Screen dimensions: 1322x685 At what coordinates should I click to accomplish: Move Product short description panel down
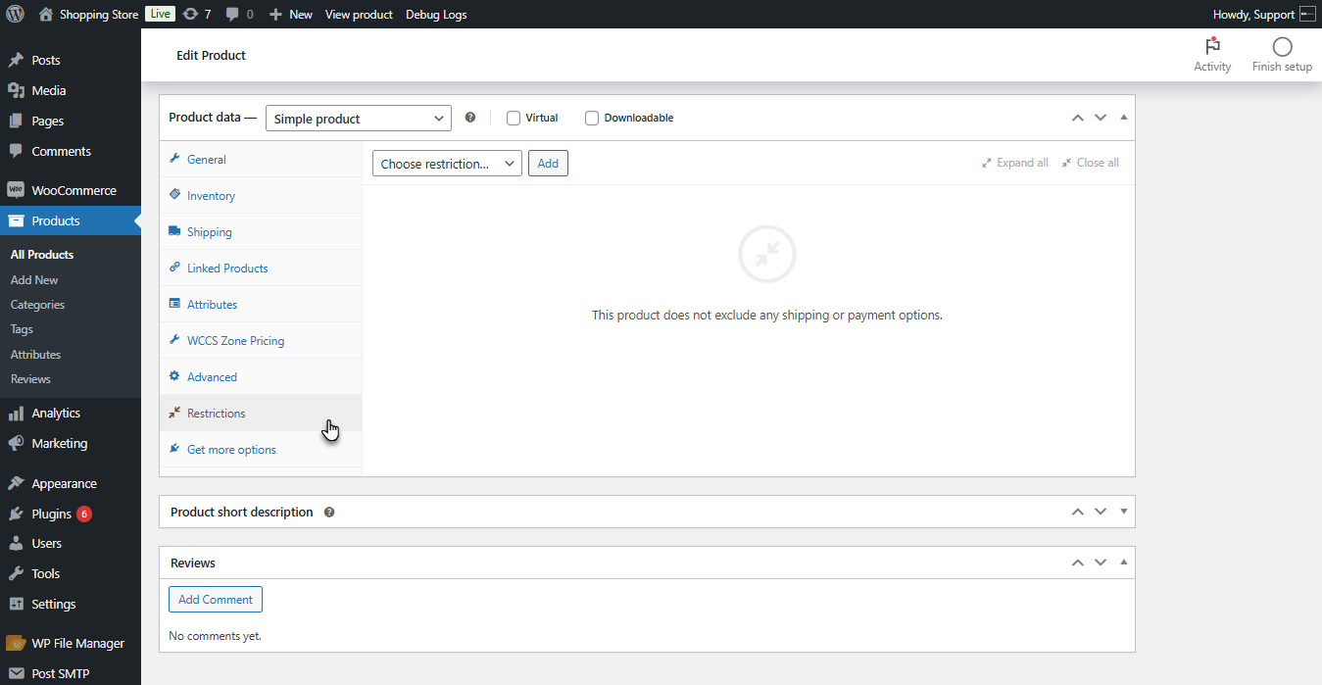click(x=1101, y=512)
